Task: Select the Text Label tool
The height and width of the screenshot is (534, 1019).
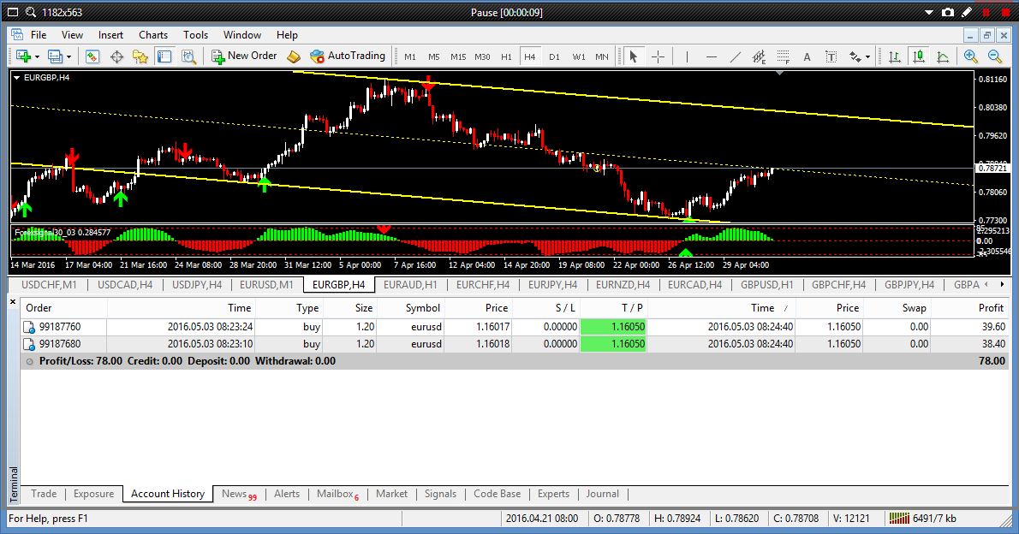Action: 831,56
